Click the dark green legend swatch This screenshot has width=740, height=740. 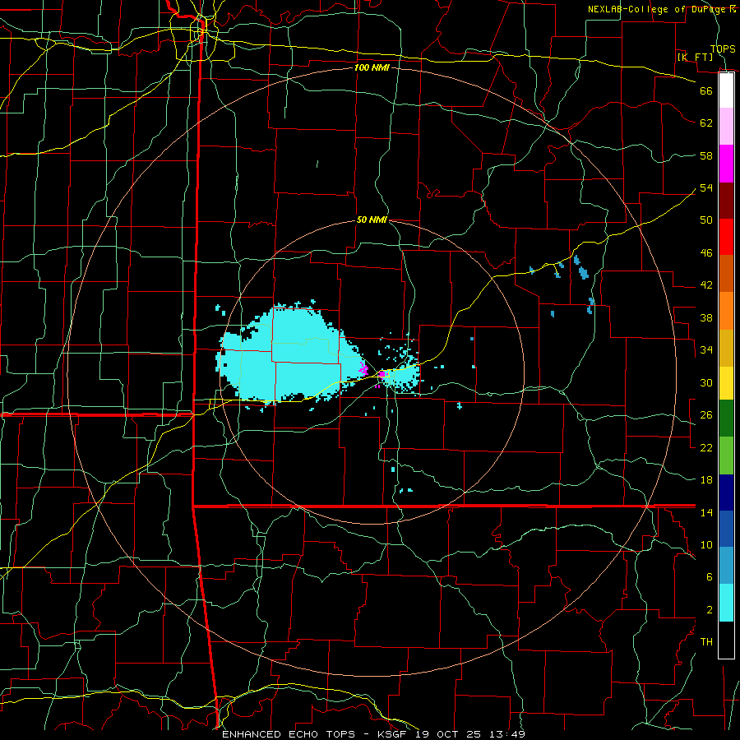point(726,419)
